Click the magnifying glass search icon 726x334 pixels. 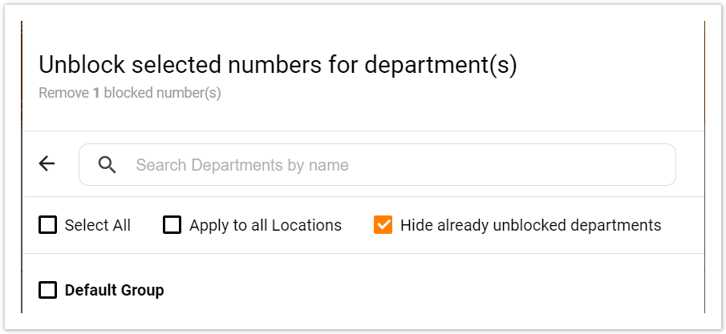click(x=107, y=165)
